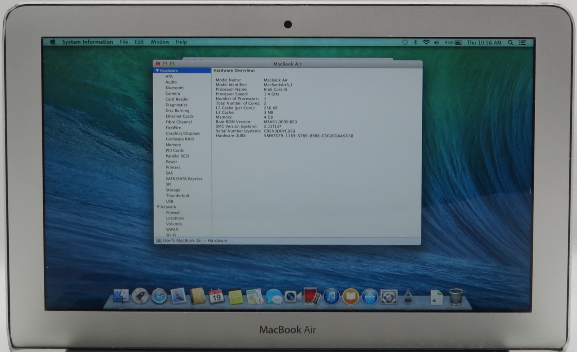The image size is (577, 352).
Task: Select Locations under Network
Action: point(175,218)
